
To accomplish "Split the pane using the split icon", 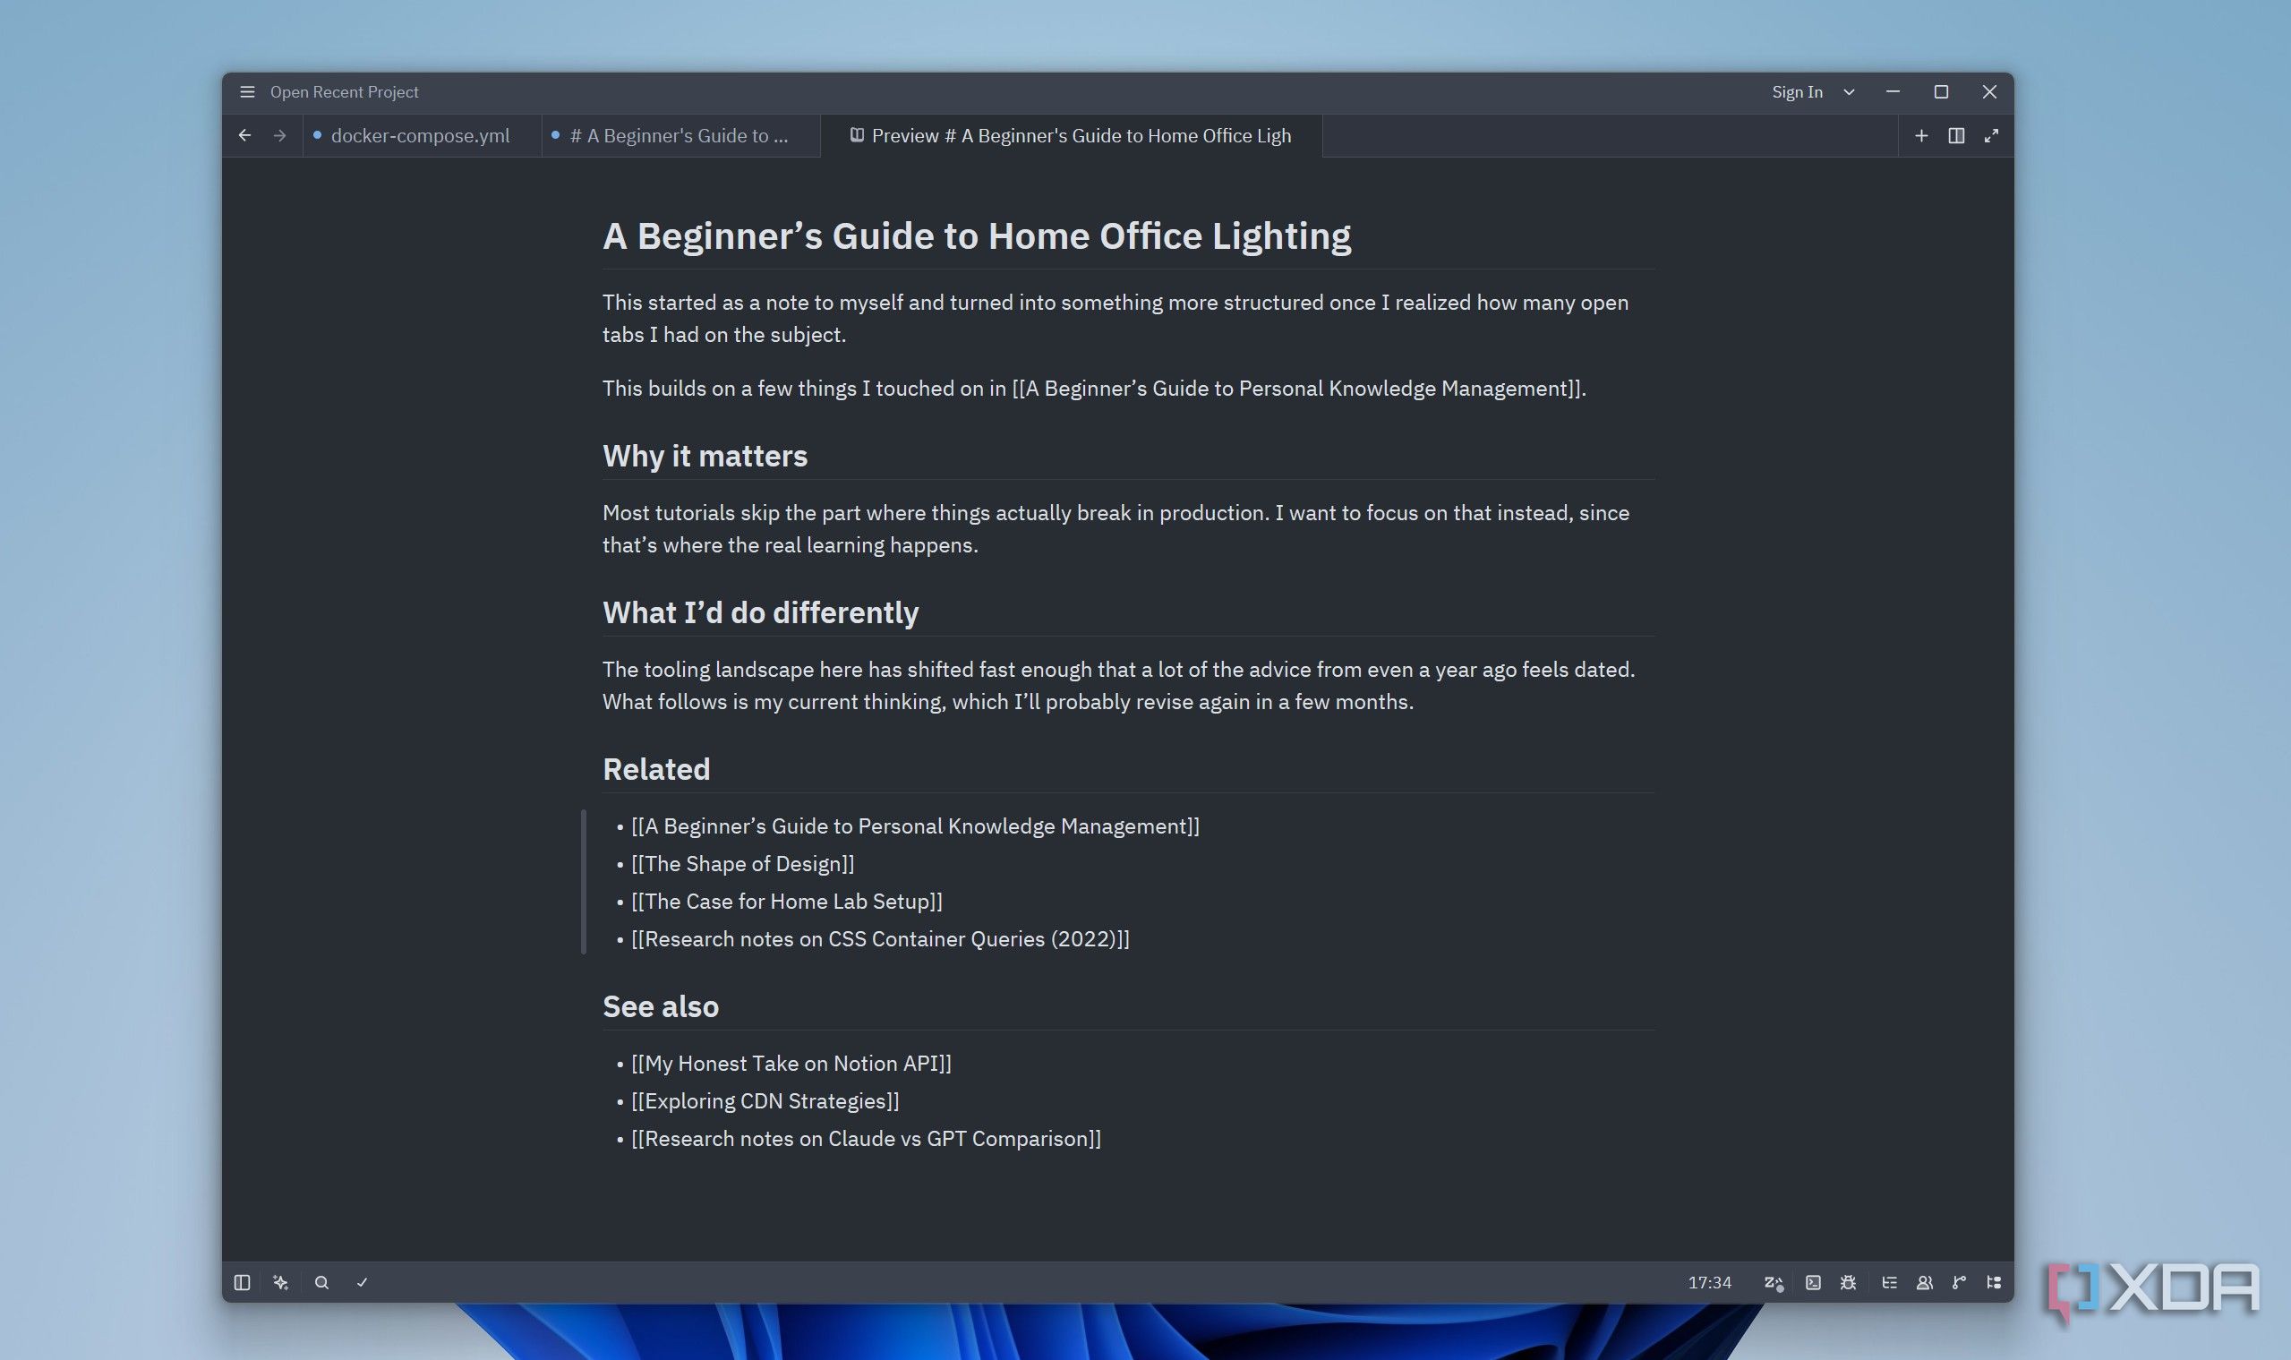I will click(x=1956, y=135).
